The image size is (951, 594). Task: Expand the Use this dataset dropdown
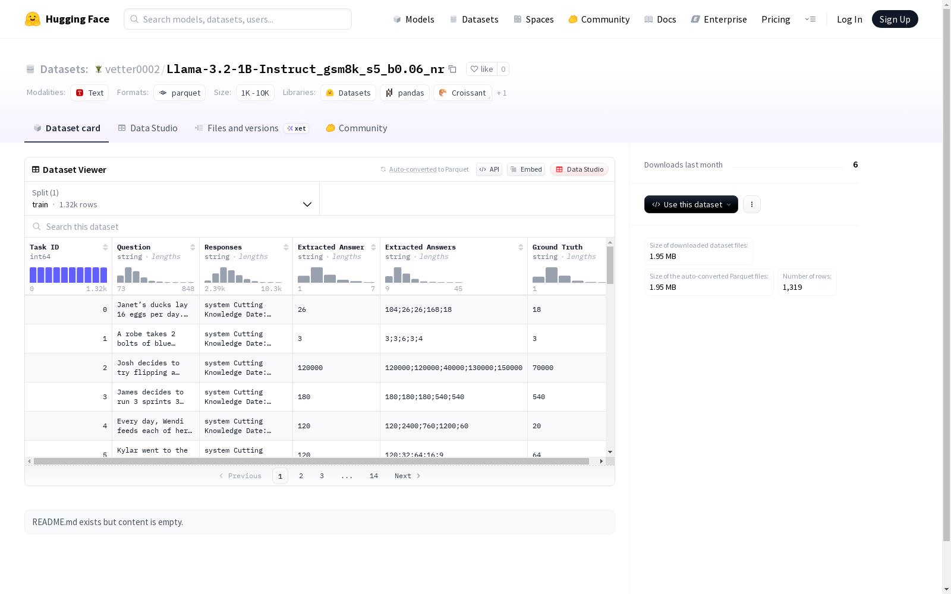pos(691,204)
